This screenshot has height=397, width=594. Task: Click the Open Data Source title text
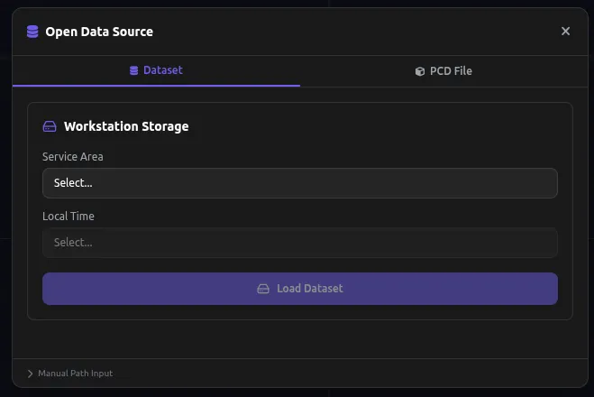pos(99,32)
